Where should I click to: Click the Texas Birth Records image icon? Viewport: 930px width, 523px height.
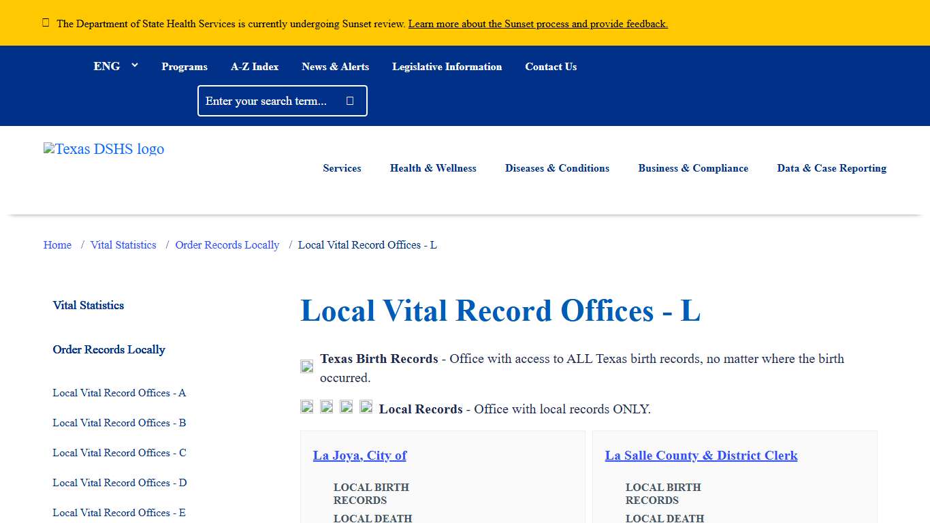[306, 366]
